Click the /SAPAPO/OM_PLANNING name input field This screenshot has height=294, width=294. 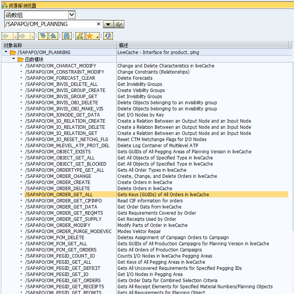tap(51, 24)
